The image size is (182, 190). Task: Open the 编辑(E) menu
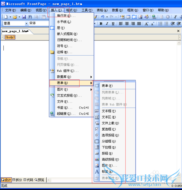(26, 10)
